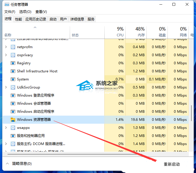Switch to the 用户 tab
Viewport: 196px width, 173px height.
point(63,19)
